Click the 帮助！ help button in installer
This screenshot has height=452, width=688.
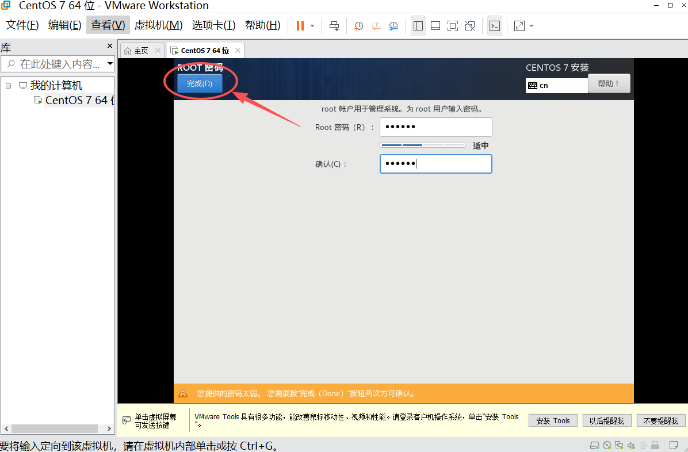click(x=609, y=83)
